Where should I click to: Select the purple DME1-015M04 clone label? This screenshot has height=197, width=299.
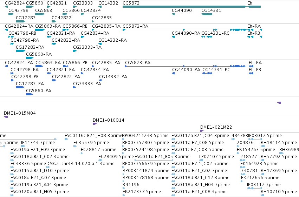pos(20,113)
